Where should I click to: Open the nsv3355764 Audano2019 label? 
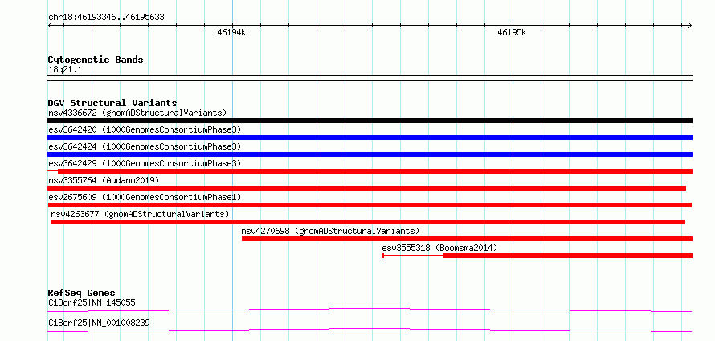104,180
